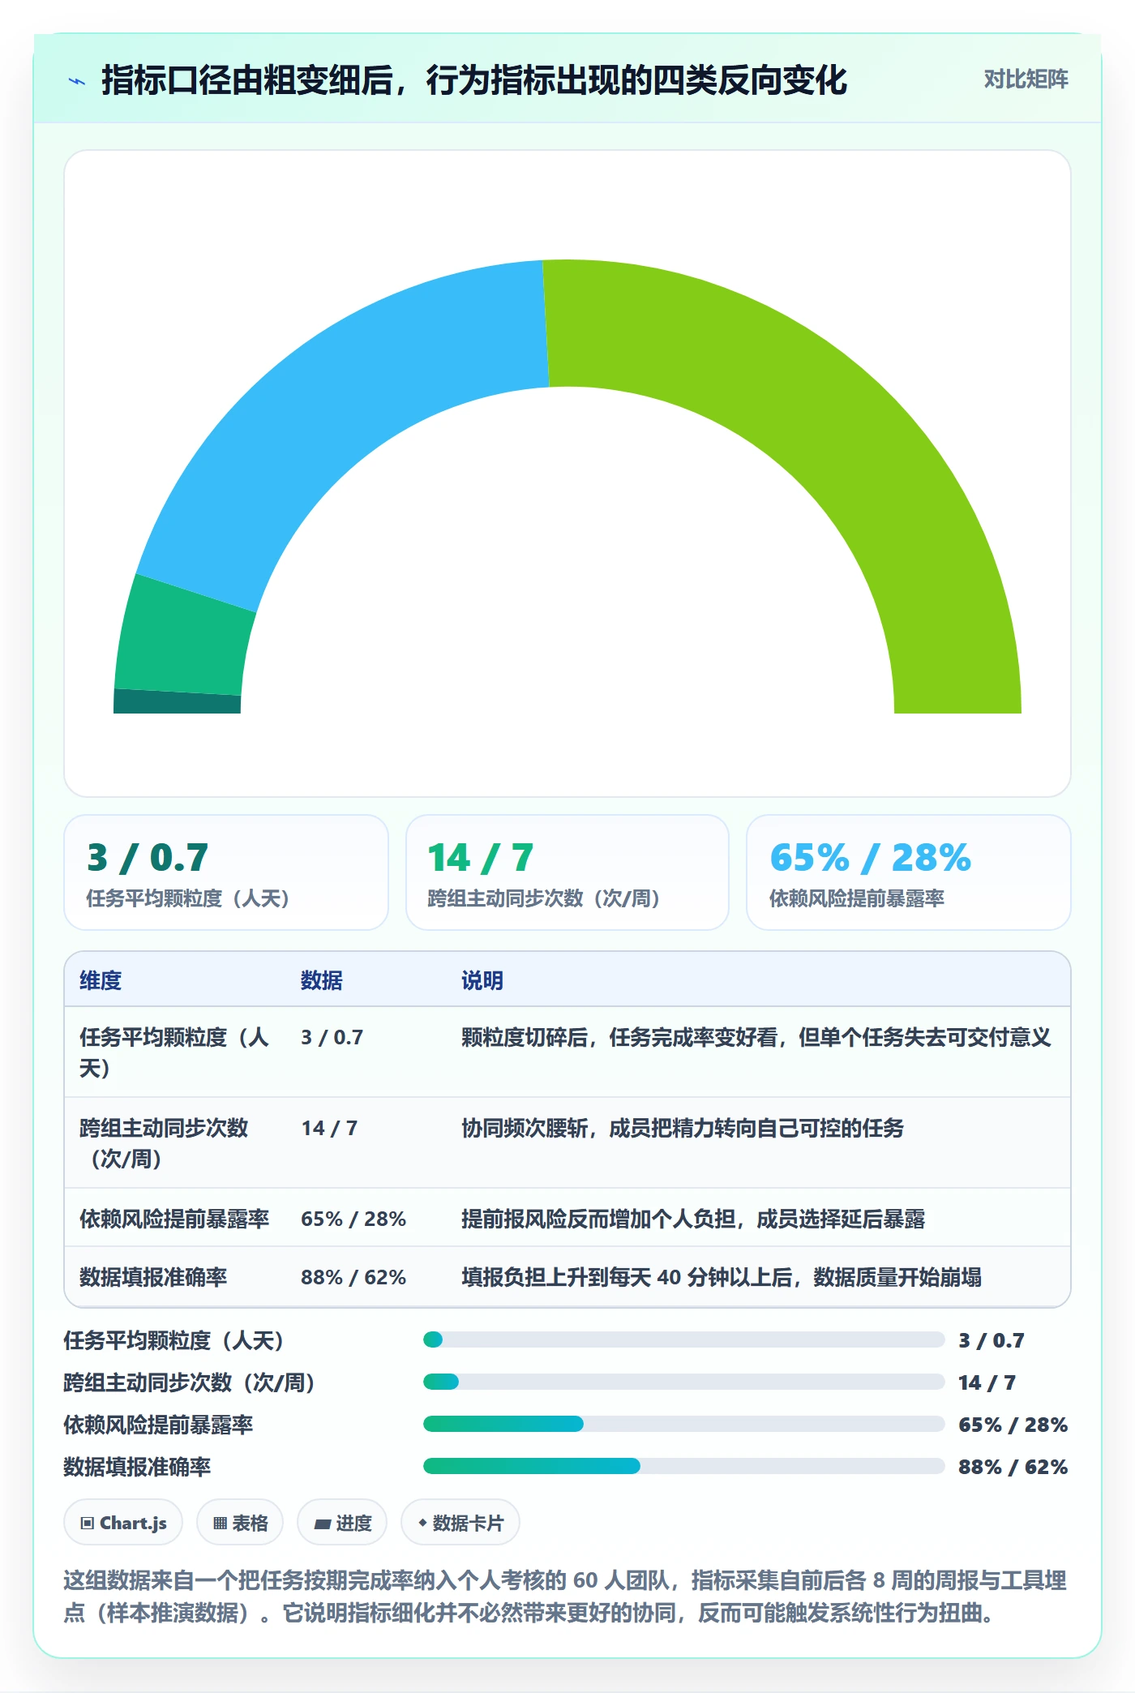Viewport: 1135px width, 1693px height.
Task: Click explanation about 填报负担上升到每天 40 分钟
Action: click(x=722, y=1277)
